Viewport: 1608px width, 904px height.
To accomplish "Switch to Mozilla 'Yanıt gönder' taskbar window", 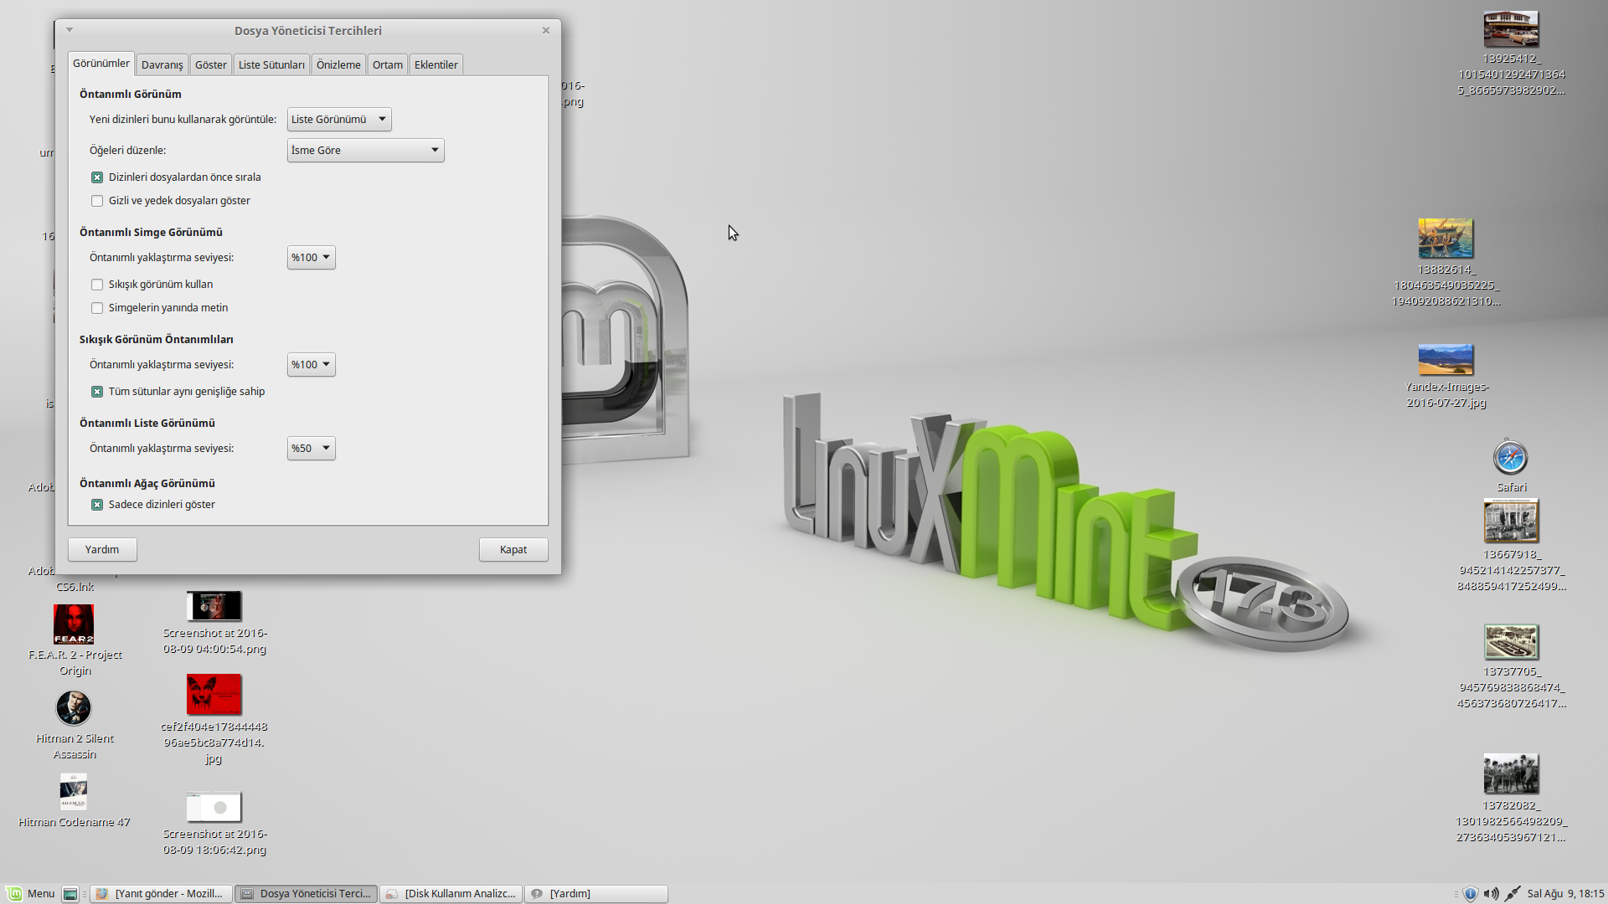I will point(161,894).
